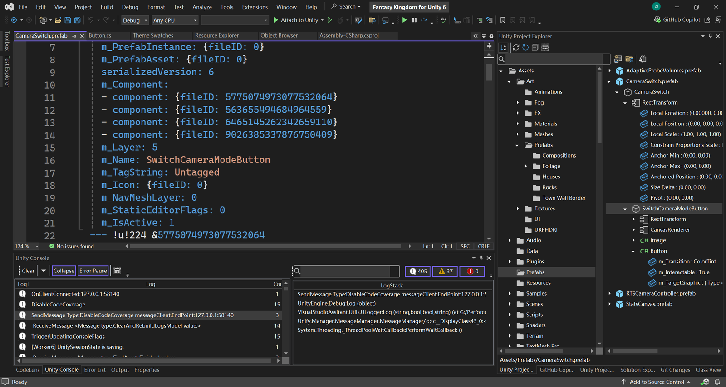Clear the Unity Console log
Image resolution: width=726 pixels, height=387 pixels.
point(28,271)
